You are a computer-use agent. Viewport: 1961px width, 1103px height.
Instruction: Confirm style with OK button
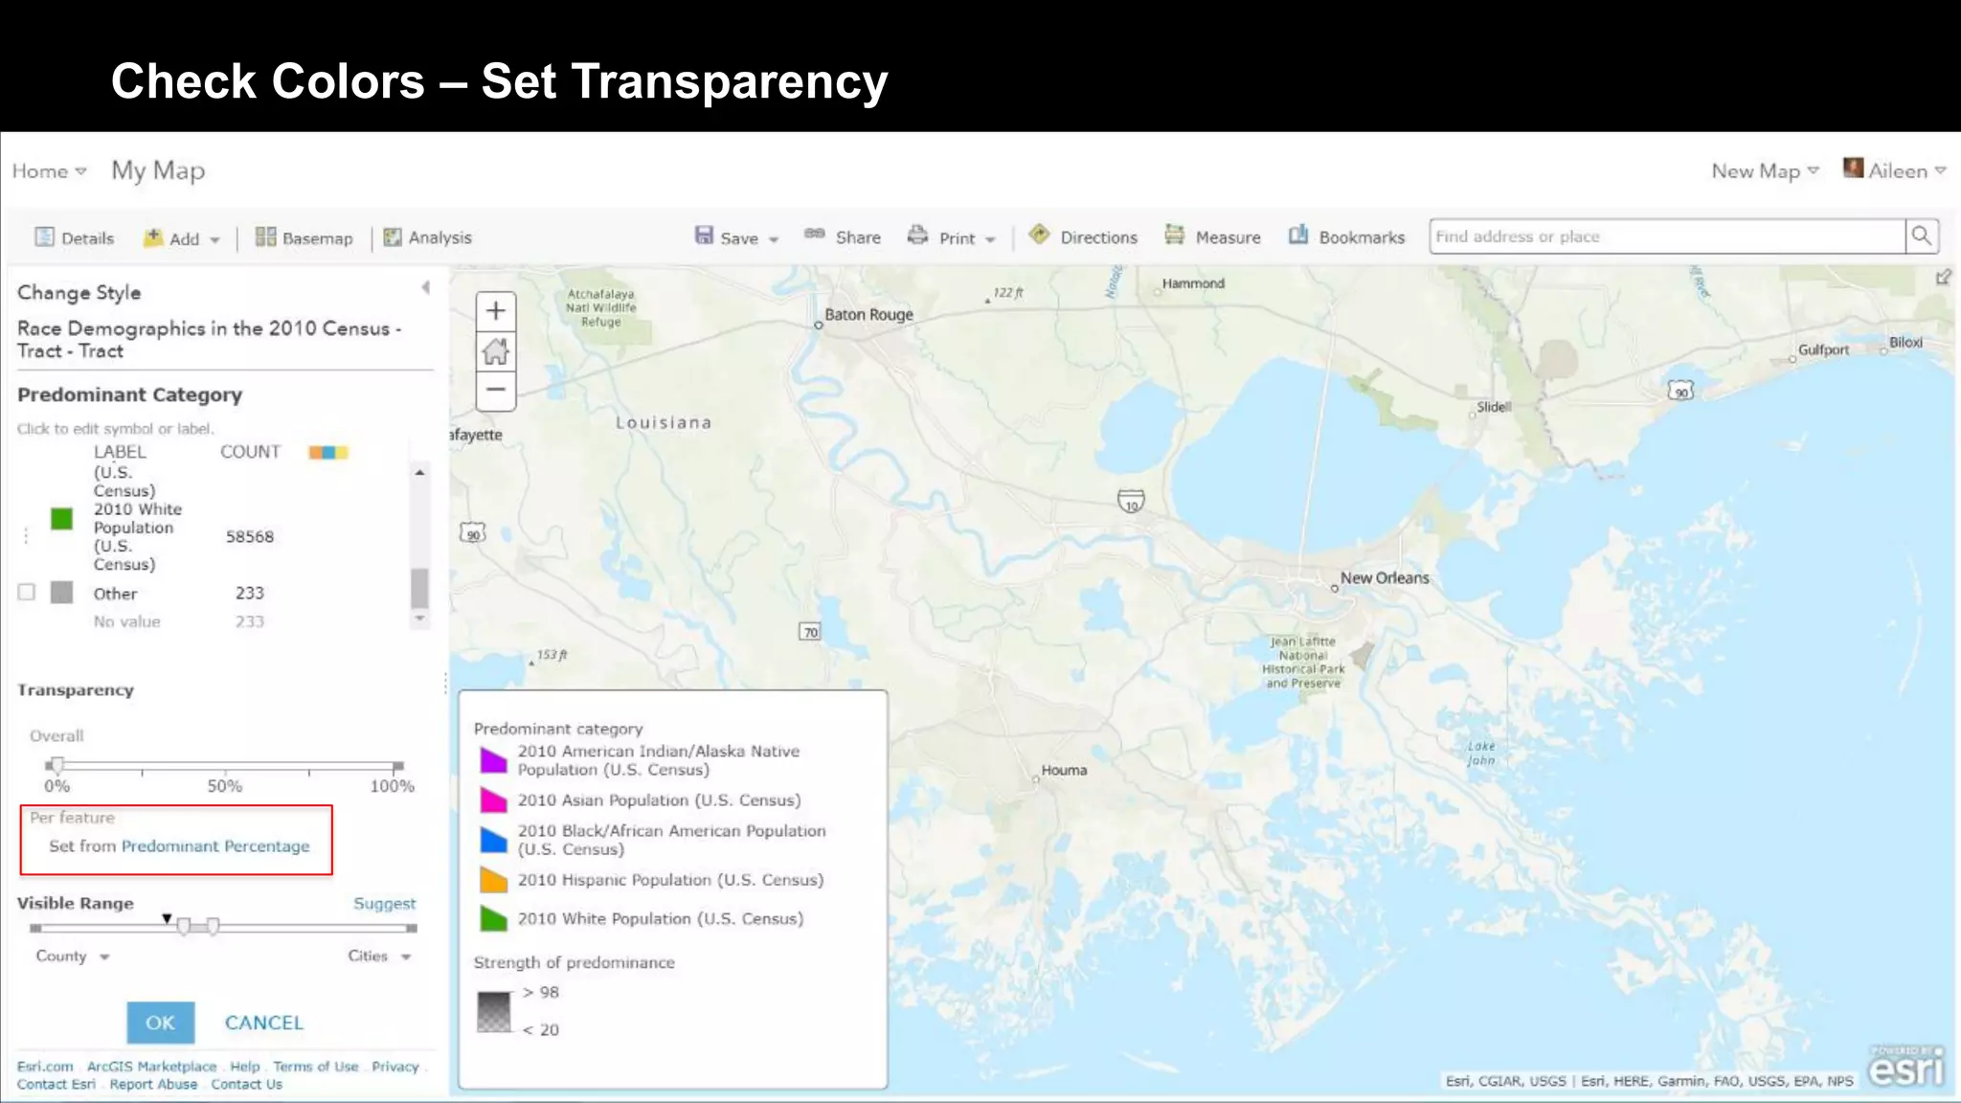coord(161,1023)
